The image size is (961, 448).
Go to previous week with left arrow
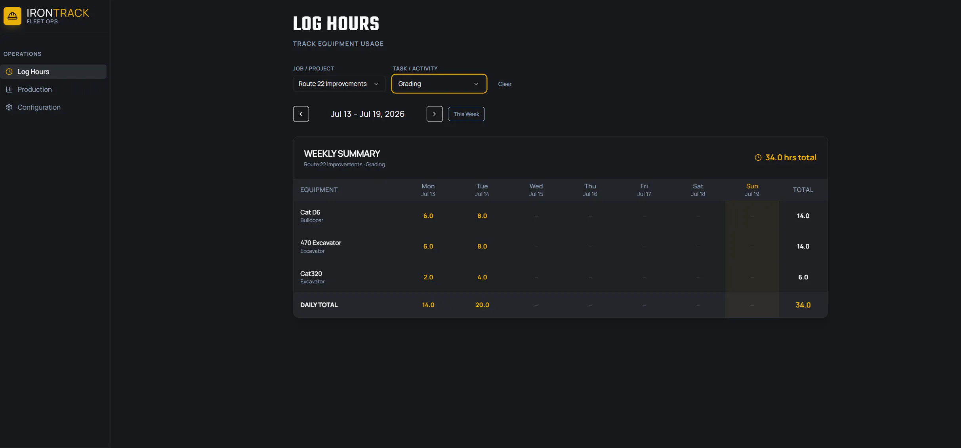tap(301, 114)
